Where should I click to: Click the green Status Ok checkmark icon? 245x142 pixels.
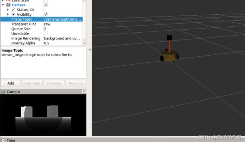pyautogui.click(x=13, y=10)
